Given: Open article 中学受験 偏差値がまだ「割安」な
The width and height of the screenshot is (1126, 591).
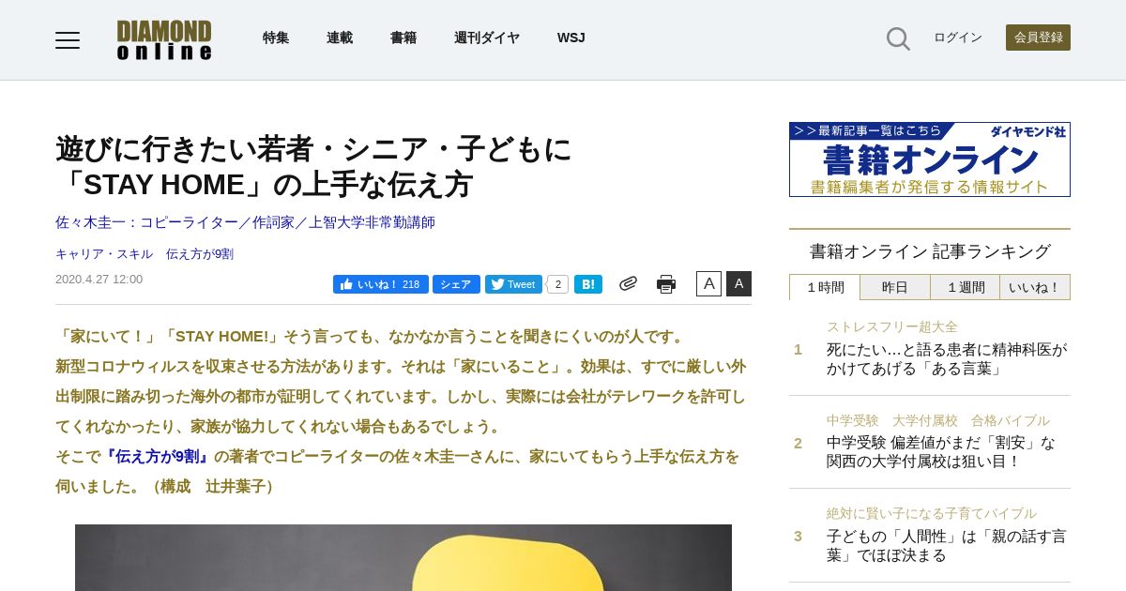Looking at the screenshot, I should [x=941, y=452].
